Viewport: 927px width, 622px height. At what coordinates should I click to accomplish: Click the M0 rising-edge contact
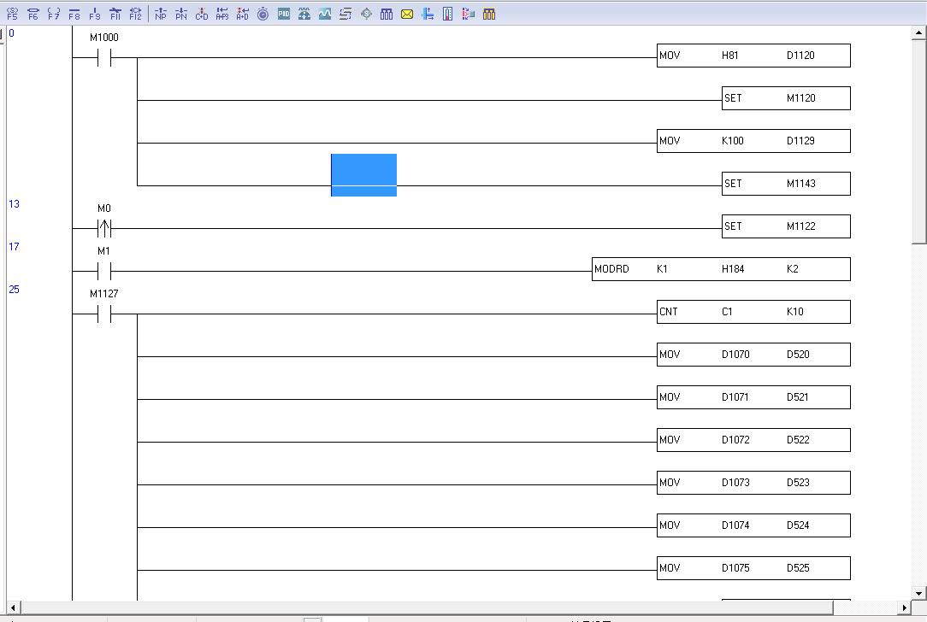[x=104, y=228]
